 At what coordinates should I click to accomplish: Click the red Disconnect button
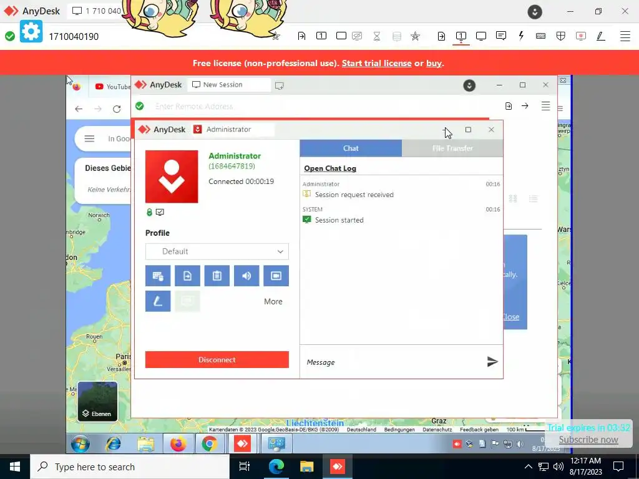point(217,360)
